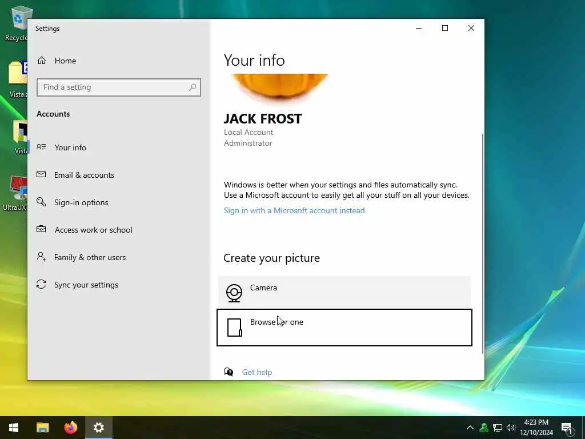Image resolution: width=585 pixels, height=439 pixels.
Task: Click the Email envelope icon
Action: pyautogui.click(x=41, y=174)
